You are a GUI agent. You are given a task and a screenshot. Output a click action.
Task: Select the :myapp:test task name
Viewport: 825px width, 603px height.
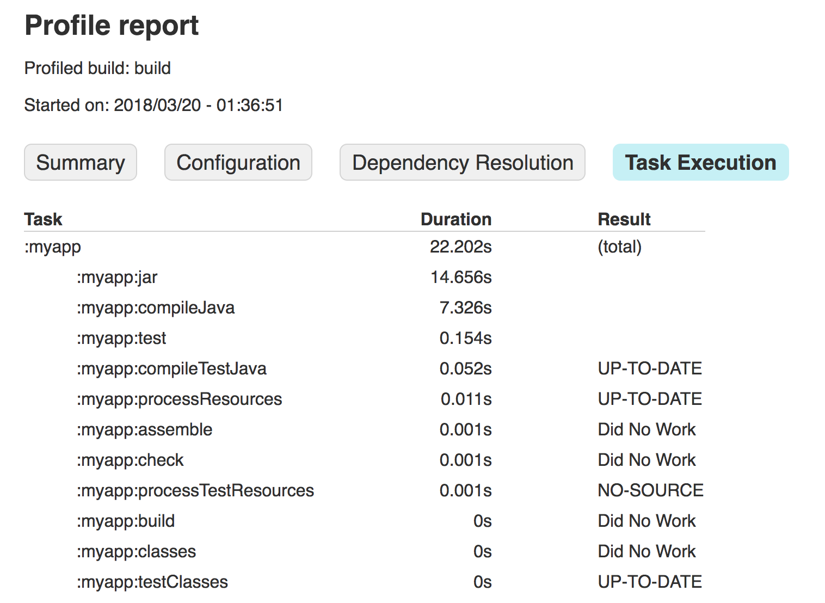click(x=121, y=339)
